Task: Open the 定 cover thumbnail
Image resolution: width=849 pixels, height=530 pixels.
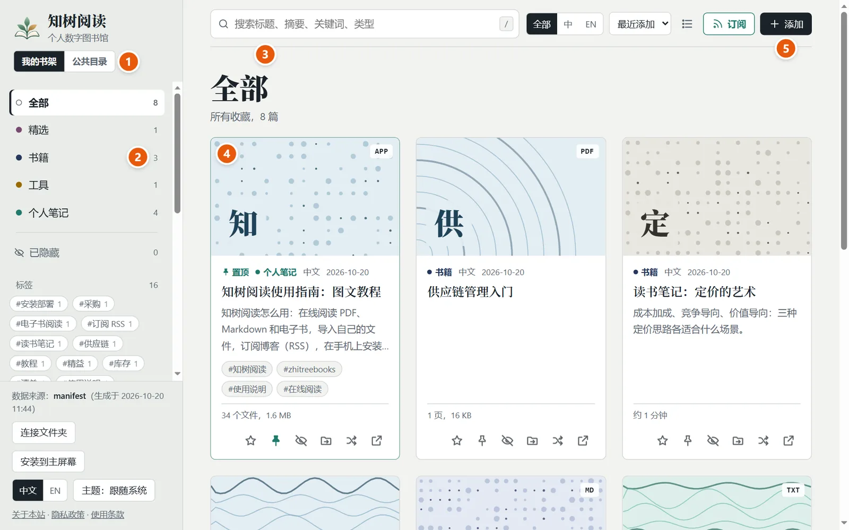Action: pos(717,197)
